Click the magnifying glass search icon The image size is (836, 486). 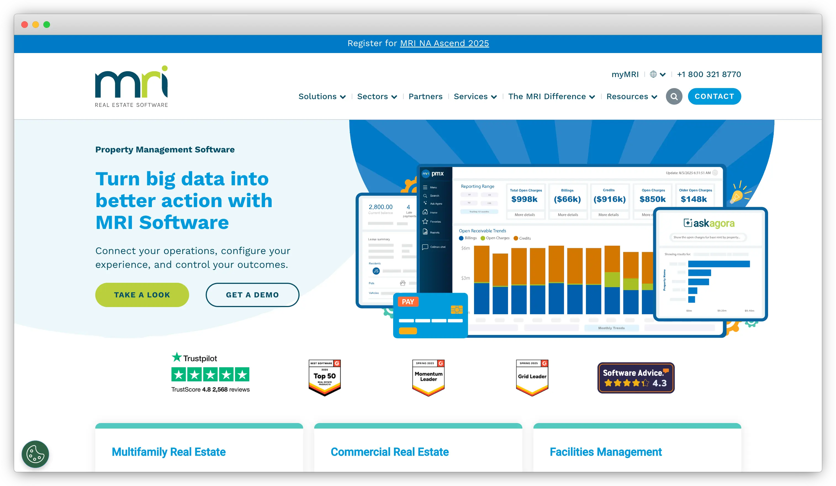click(674, 97)
